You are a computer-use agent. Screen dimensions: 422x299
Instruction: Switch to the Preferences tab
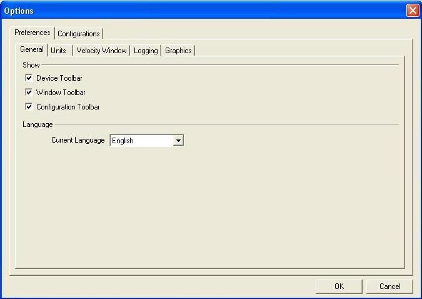(33, 33)
